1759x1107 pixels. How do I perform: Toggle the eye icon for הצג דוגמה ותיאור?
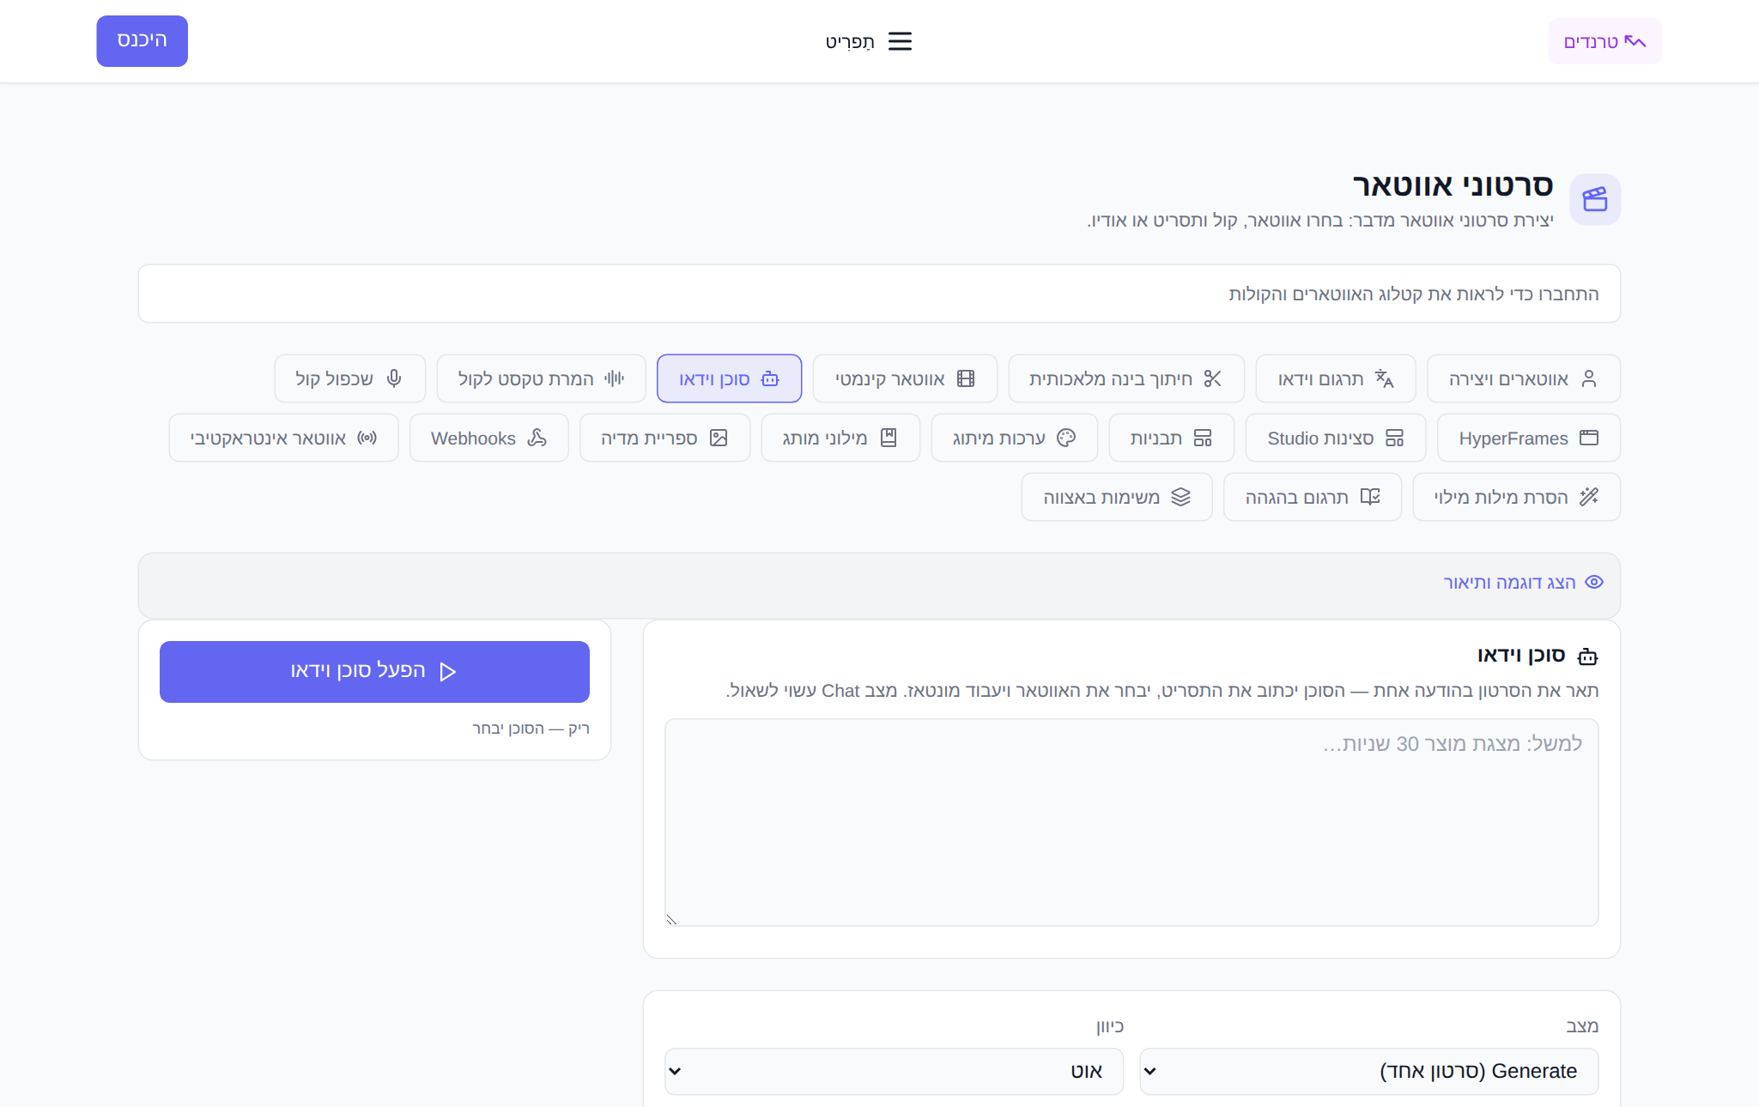click(x=1594, y=582)
